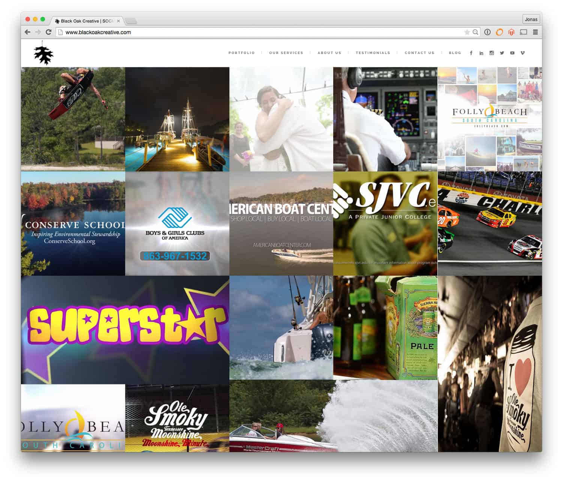Open the Sierra Nevada Pale Ale thumbnail
The height and width of the screenshot is (482, 563).
(x=385, y=328)
